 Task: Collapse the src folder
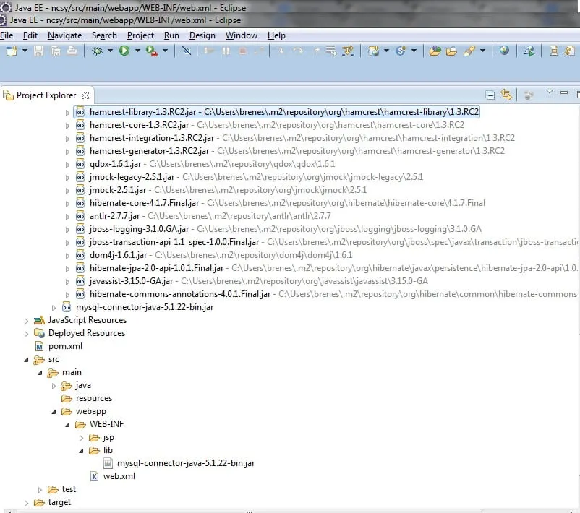26,360
